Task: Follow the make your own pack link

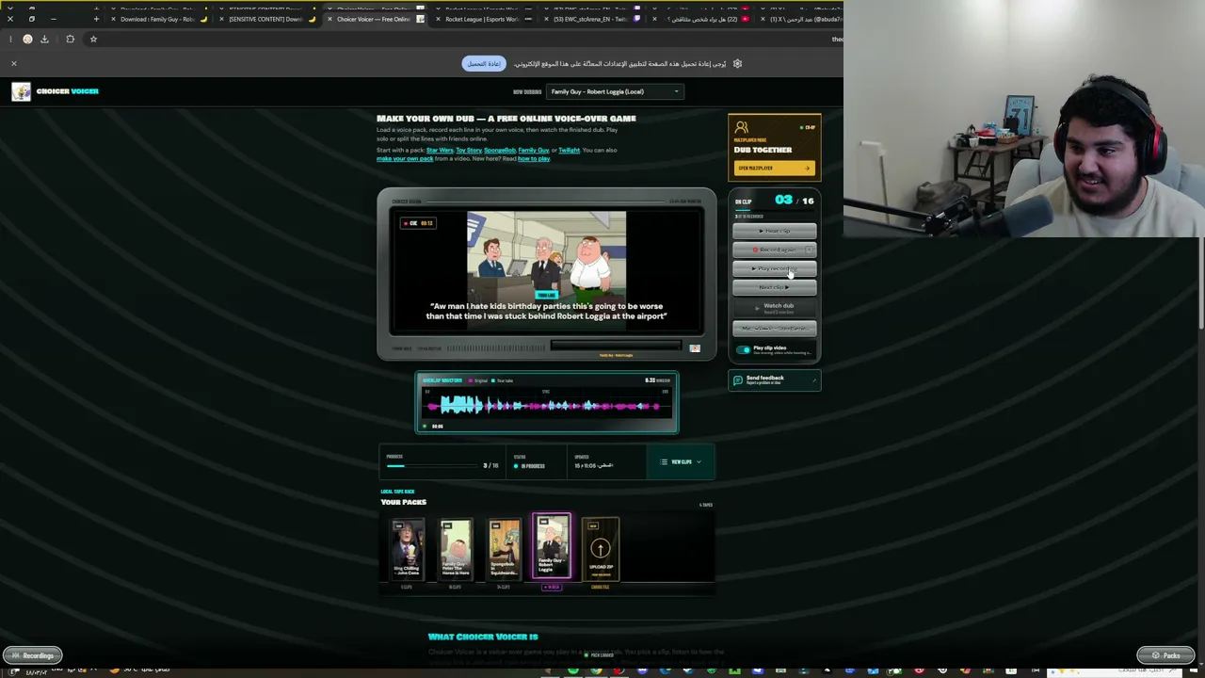Action: coord(405,159)
